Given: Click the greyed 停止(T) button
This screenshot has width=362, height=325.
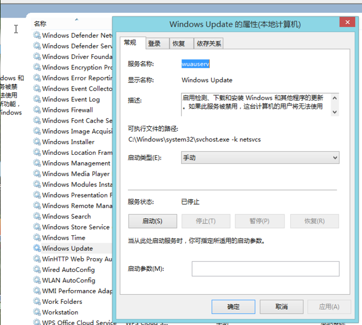Looking at the screenshot, I should [x=206, y=221].
